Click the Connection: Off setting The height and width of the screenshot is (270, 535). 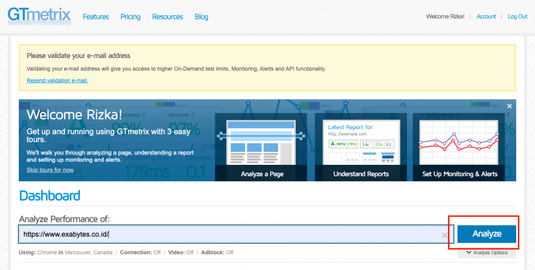click(140, 253)
